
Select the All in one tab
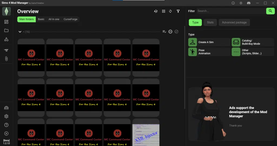click(x=54, y=19)
